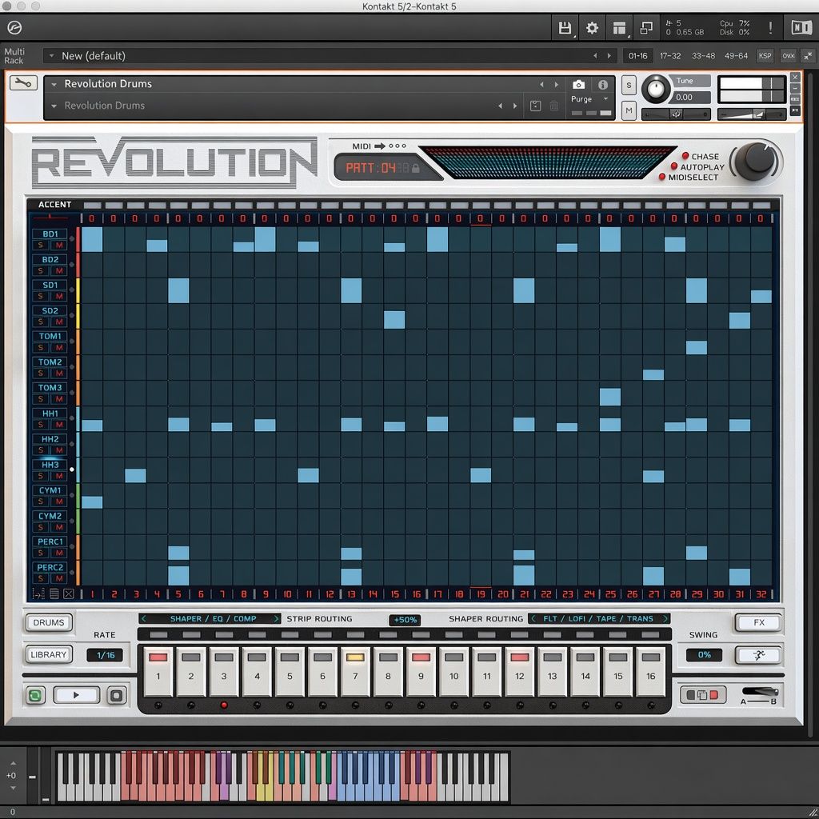Click the stop button in transport
Image resolution: width=819 pixels, height=819 pixels.
(x=117, y=695)
